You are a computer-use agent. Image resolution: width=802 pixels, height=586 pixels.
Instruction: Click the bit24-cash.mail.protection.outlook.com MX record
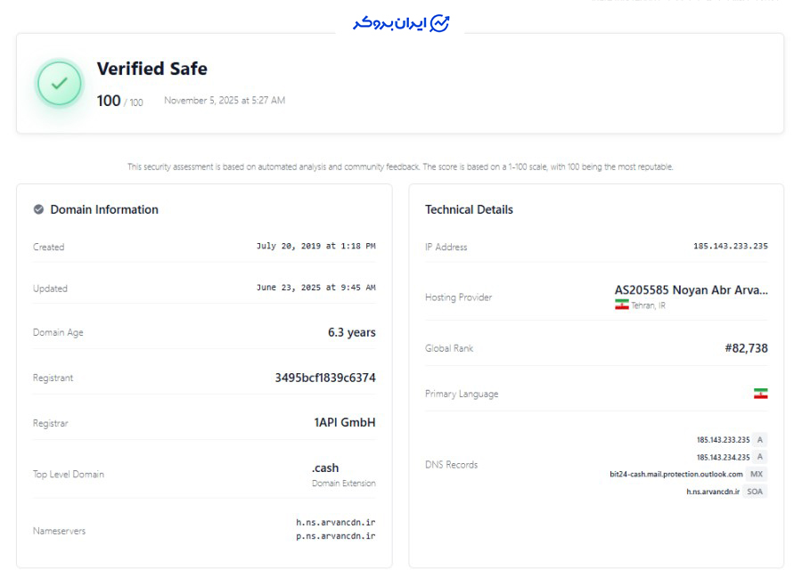tap(675, 474)
